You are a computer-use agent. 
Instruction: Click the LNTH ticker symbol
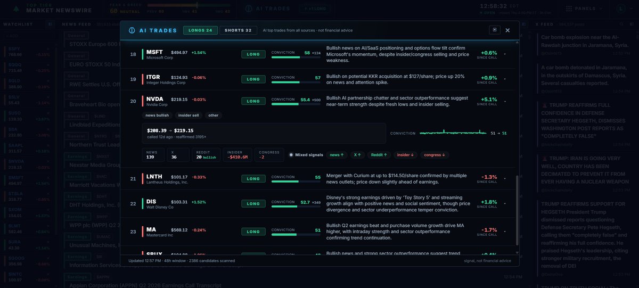(x=155, y=176)
